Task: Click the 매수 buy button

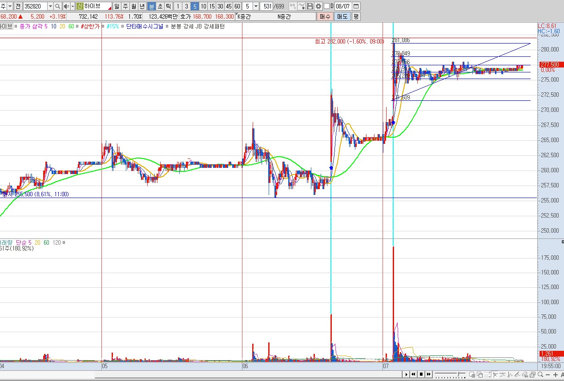Action: click(x=325, y=16)
